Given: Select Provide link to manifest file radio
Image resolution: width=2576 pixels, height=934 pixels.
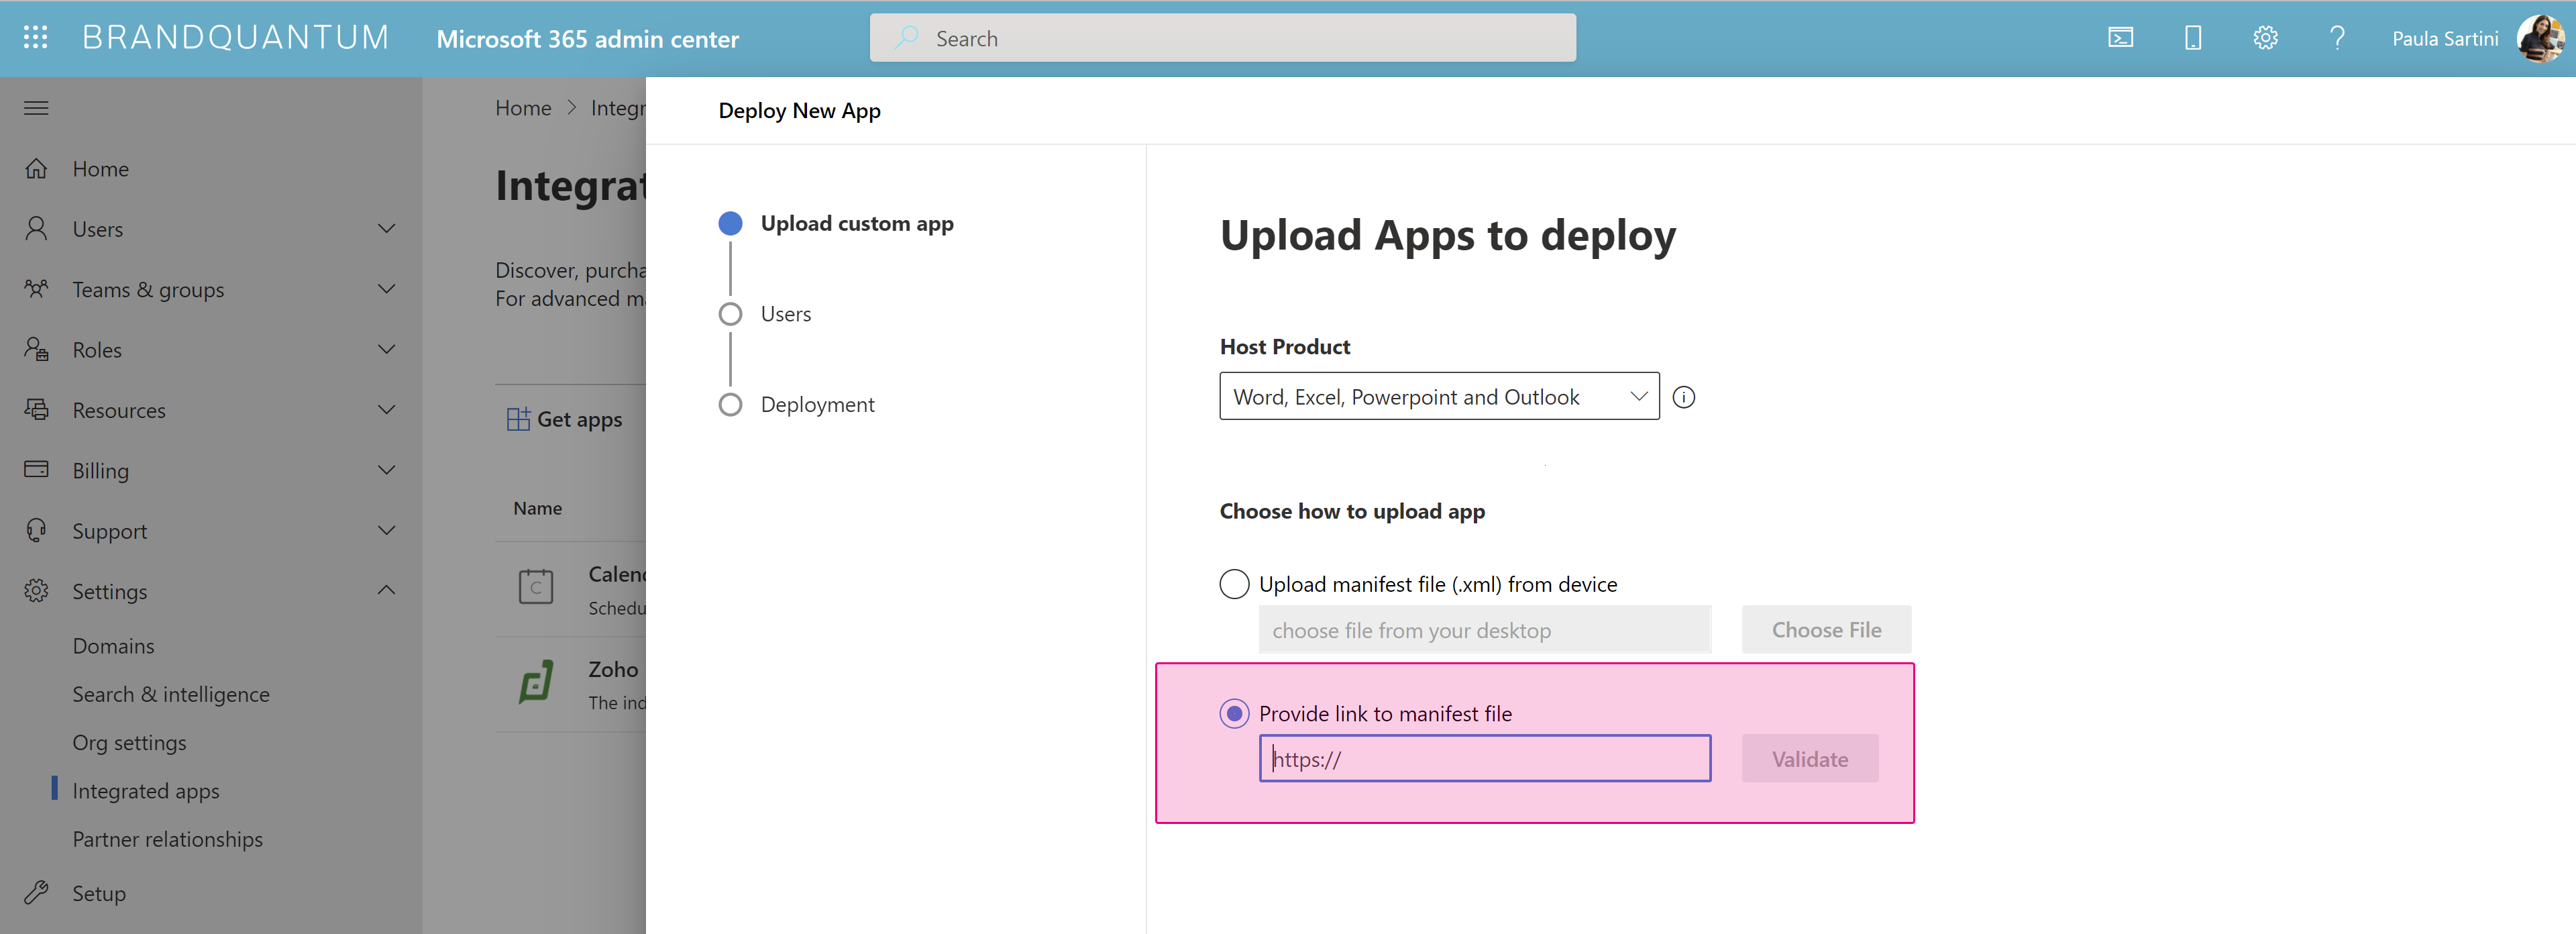Looking at the screenshot, I should [1234, 713].
